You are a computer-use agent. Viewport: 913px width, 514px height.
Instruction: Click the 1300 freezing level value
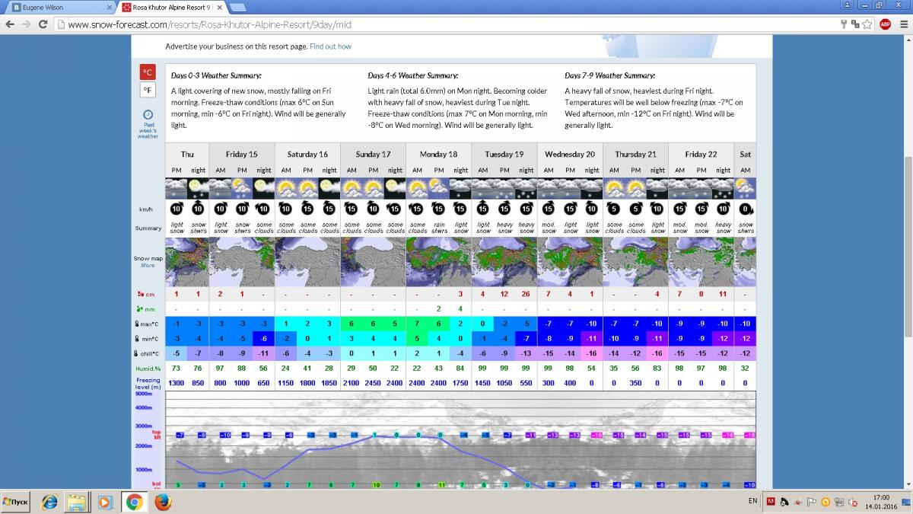point(177,382)
